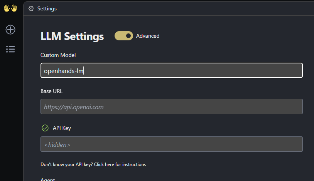This screenshot has height=181, width=314.
Task: Click the Base URL field label
Action: click(x=51, y=91)
